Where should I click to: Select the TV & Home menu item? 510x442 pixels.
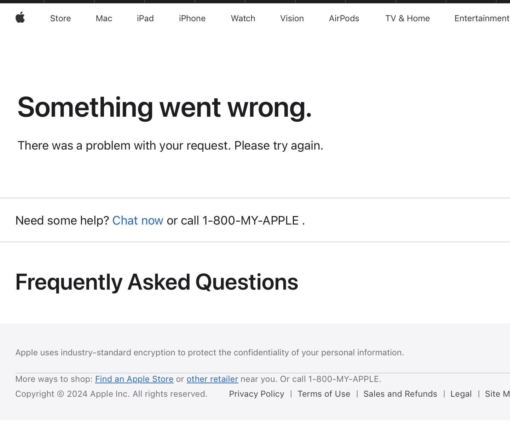pos(407,18)
